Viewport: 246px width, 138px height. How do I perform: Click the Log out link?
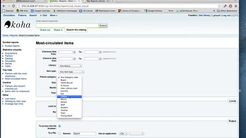[x=226, y=15]
